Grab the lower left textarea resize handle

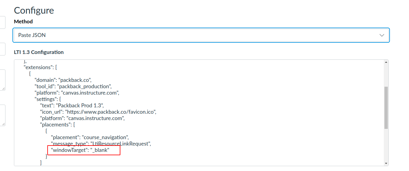tap(3, 124)
